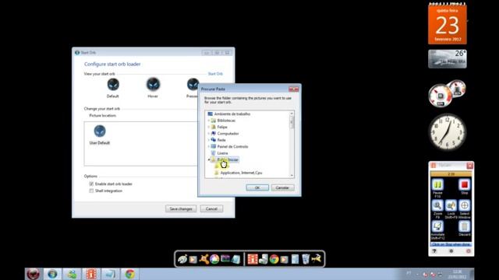499x280 pixels.
Task: Click Save changes button
Action: pos(181,209)
